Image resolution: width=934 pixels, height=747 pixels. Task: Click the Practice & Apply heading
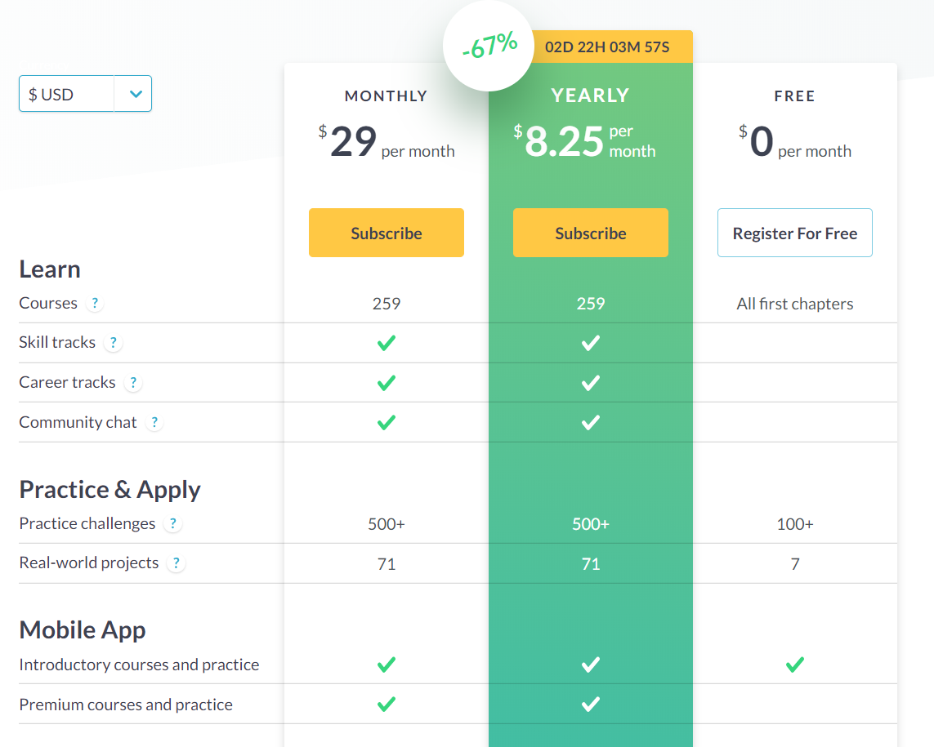(x=109, y=490)
